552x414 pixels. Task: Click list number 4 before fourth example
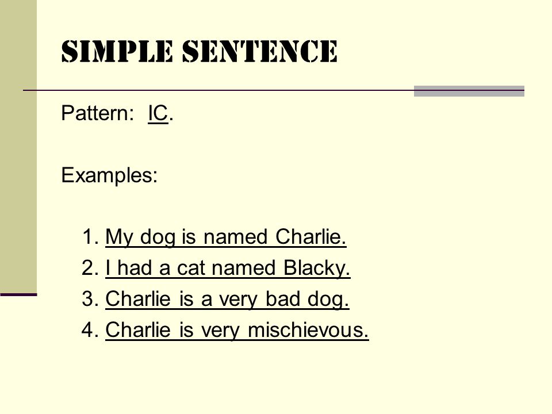point(90,329)
